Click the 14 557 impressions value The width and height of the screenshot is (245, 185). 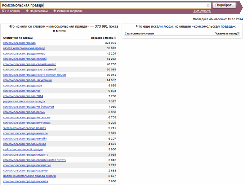111,80
